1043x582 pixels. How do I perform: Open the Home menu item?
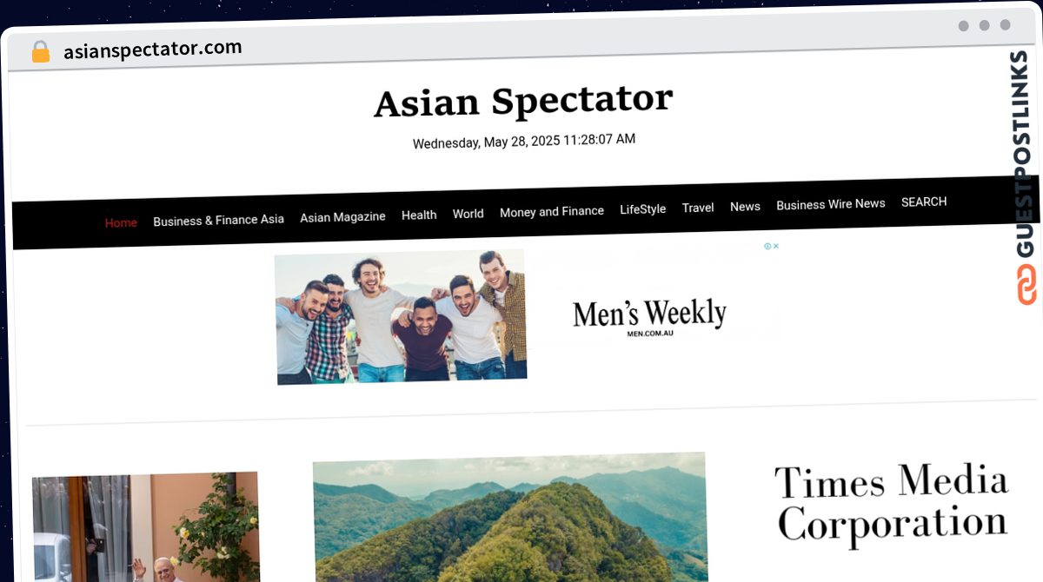tap(121, 222)
